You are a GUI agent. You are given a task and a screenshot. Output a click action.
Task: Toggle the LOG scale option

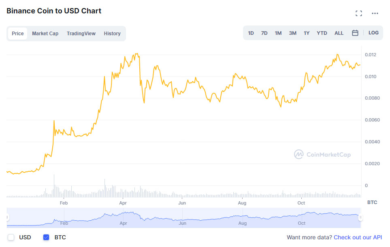pyautogui.click(x=373, y=33)
